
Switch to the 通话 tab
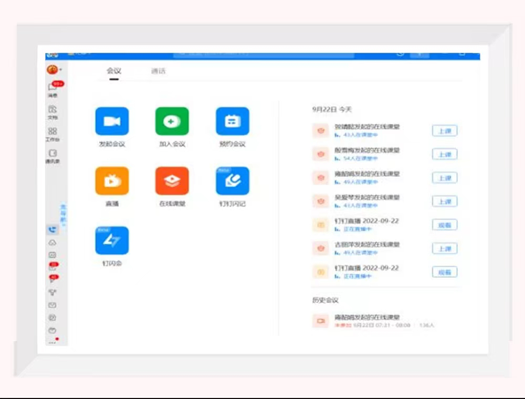[158, 71]
